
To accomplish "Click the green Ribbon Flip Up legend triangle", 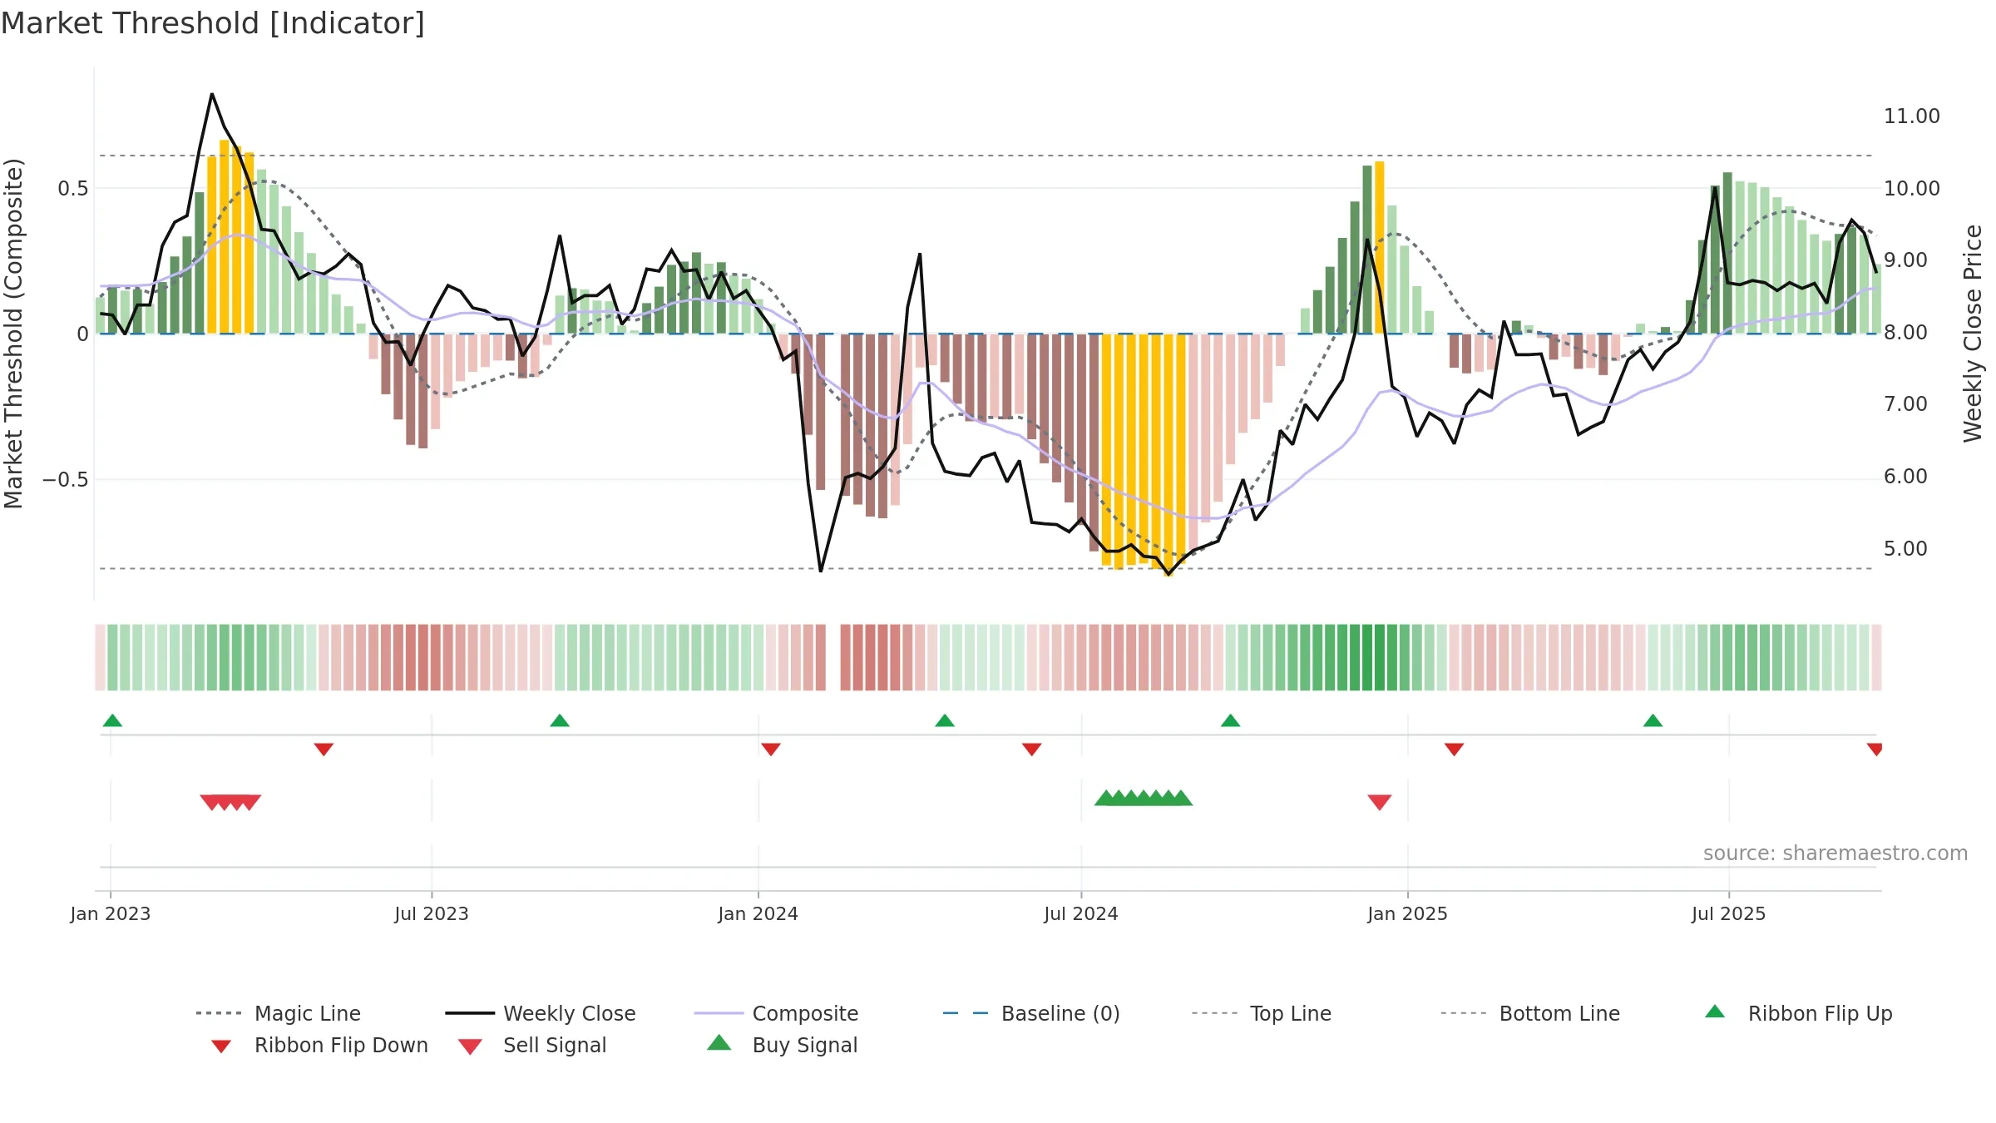I will (x=1715, y=1012).
